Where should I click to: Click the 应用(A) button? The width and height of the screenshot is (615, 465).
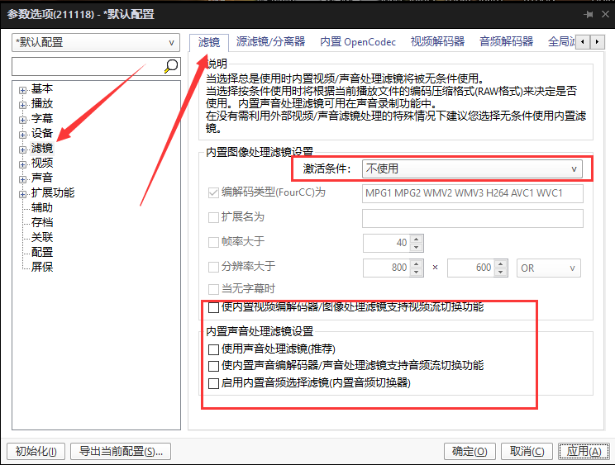click(x=584, y=451)
